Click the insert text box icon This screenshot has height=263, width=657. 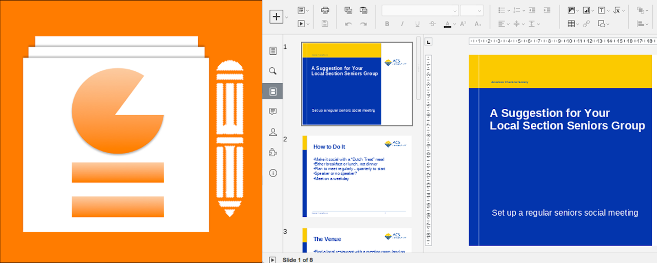601,10
